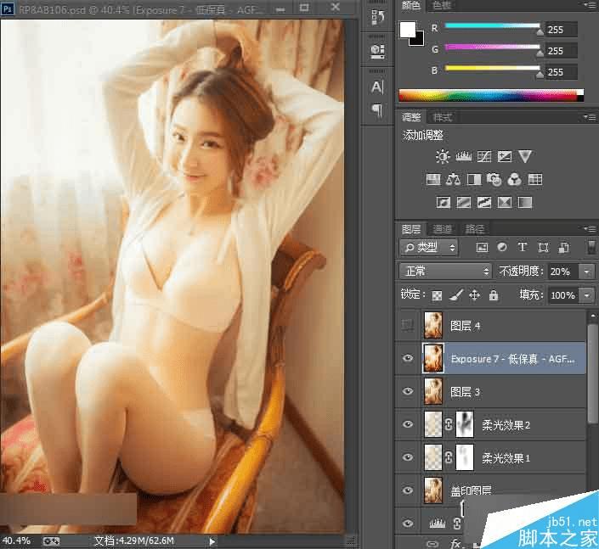This screenshot has height=549, width=599.
Task: Open the Adjustments panel flyout menu
Action: tap(591, 117)
